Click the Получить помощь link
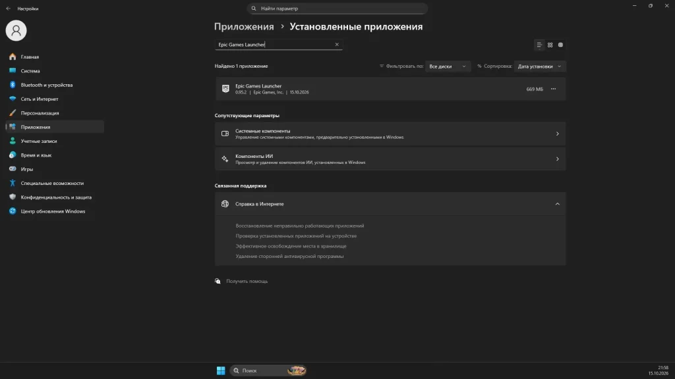The height and width of the screenshot is (379, 675). [247, 281]
